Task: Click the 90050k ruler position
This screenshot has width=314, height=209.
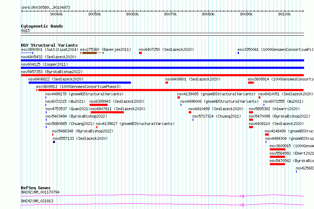Action: [95, 14]
